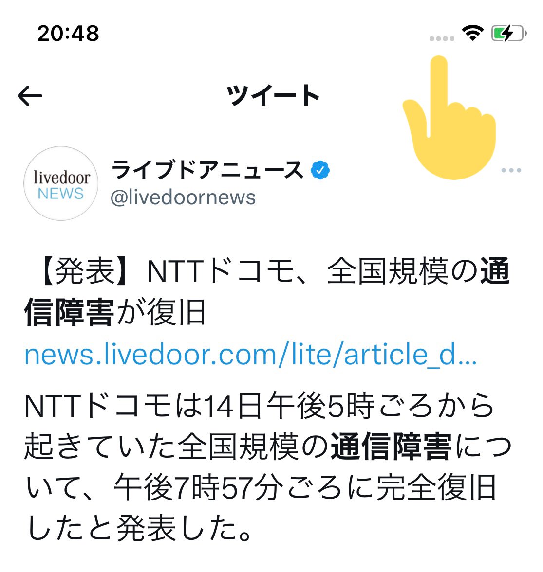This screenshot has height=572, width=543.
Task: Open the livedoor NEWS profile avatar
Action: click(61, 183)
